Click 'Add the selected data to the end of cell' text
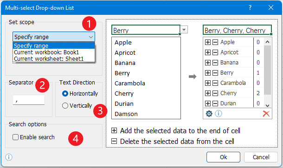 click(x=180, y=131)
